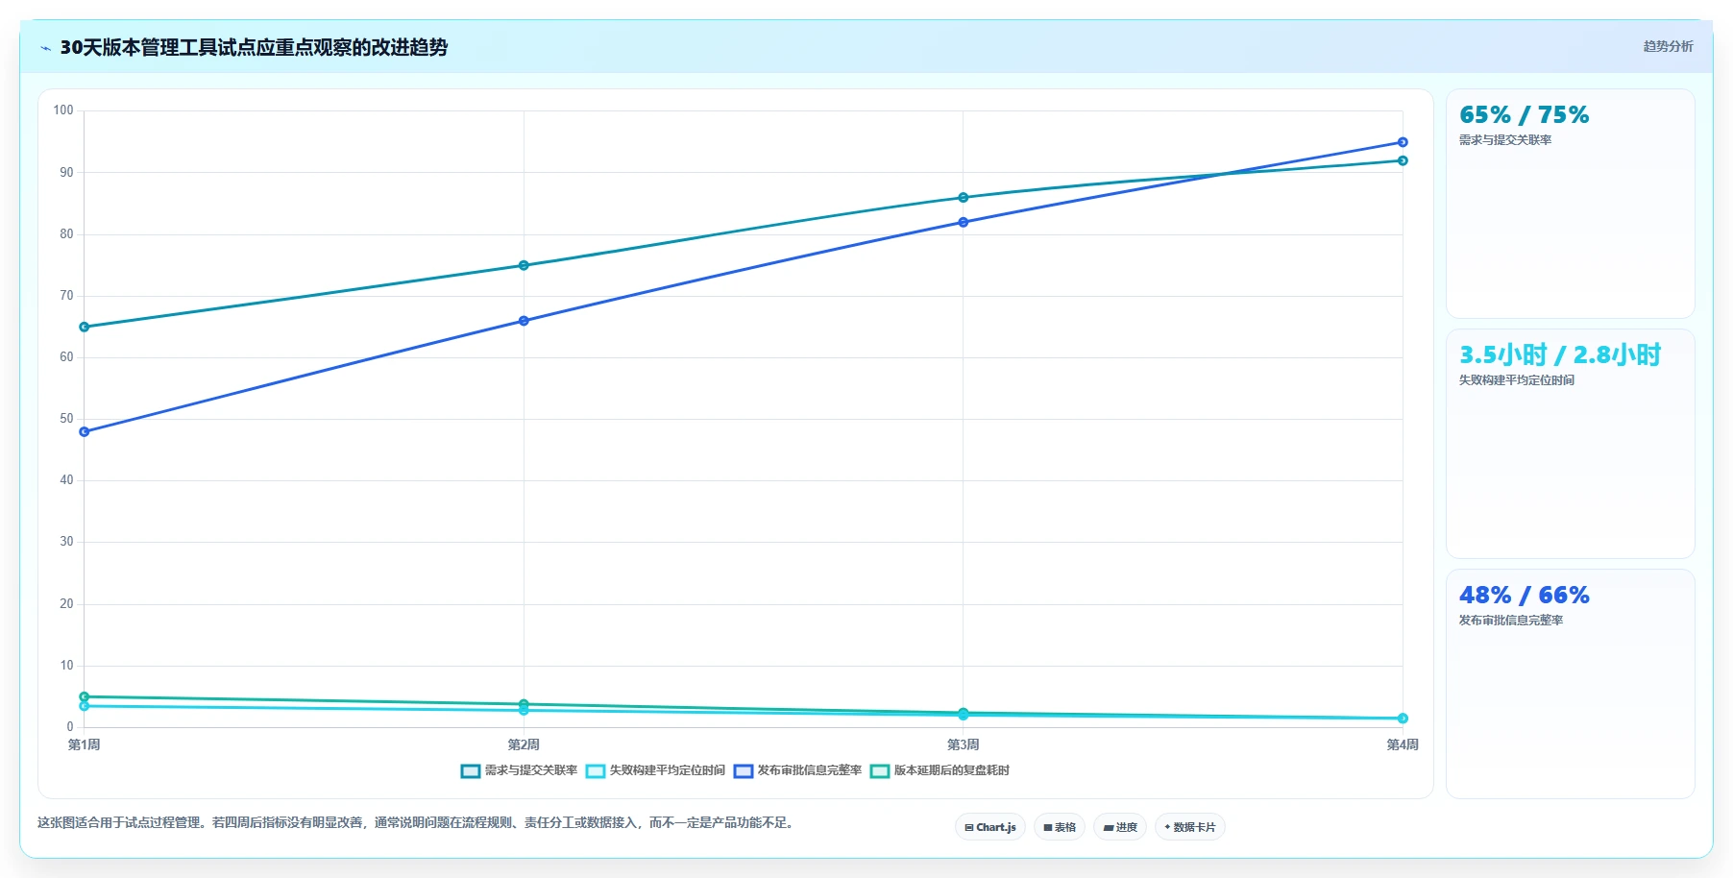The width and height of the screenshot is (1733, 878).
Task: Select 需求与提交关联率 point at 第3周 (86)
Action: 964,198
